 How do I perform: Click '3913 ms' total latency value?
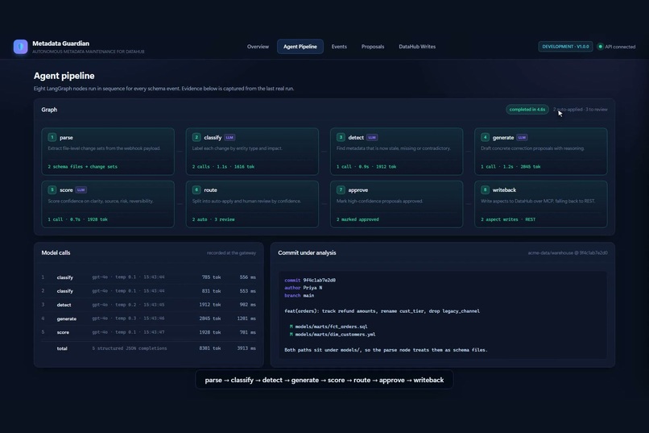pos(246,348)
